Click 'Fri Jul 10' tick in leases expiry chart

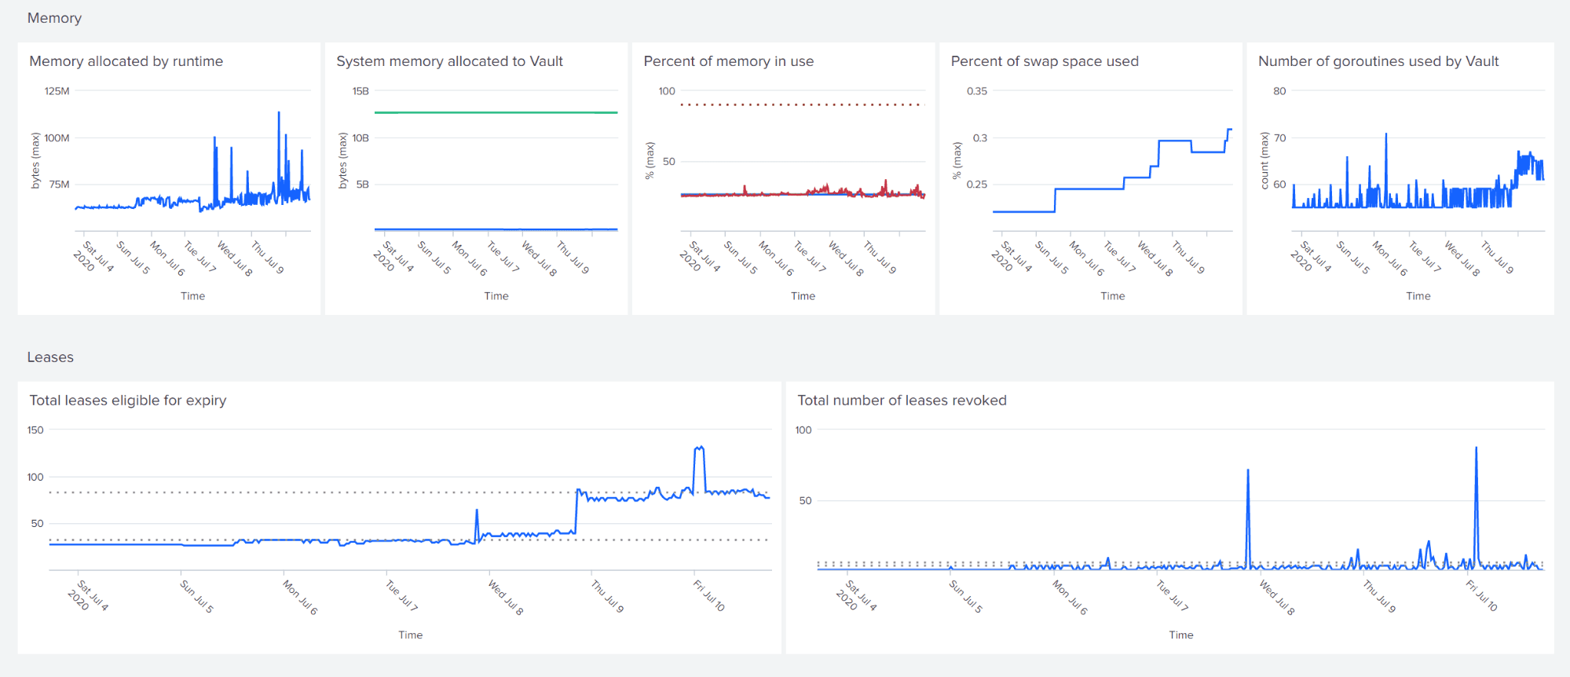click(709, 595)
